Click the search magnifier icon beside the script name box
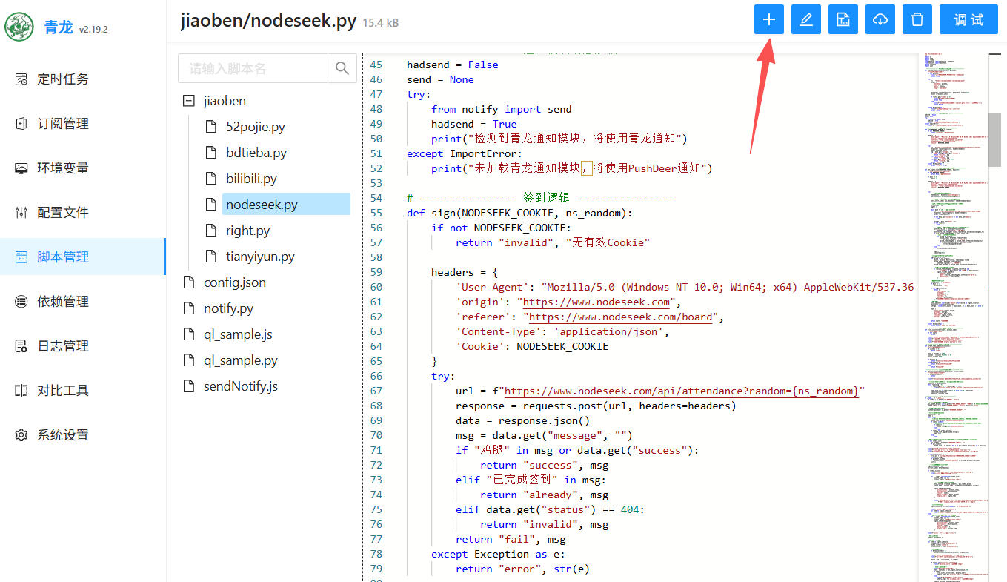Screen dimensions: 1007x582 pyautogui.click(x=342, y=68)
